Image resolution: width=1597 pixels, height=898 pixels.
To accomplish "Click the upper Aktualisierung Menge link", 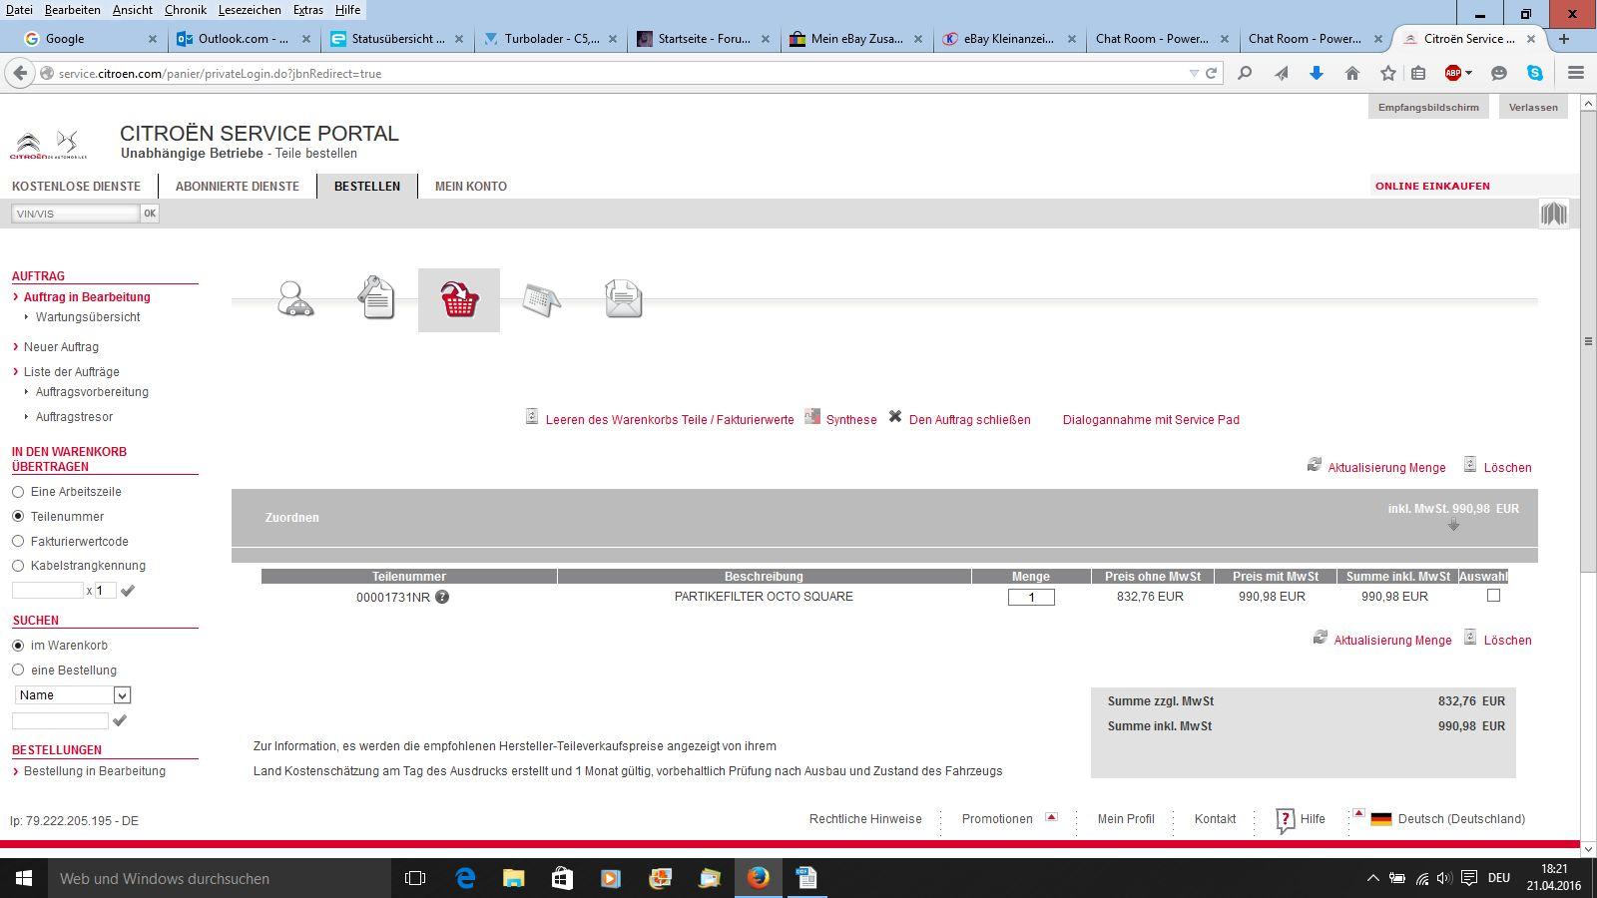I will [x=1386, y=468].
